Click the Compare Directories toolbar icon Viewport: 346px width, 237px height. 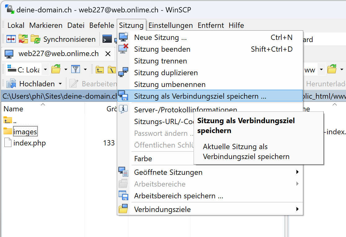(x=11, y=39)
